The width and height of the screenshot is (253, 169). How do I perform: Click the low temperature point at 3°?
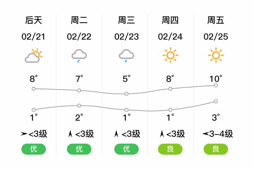click(x=216, y=101)
